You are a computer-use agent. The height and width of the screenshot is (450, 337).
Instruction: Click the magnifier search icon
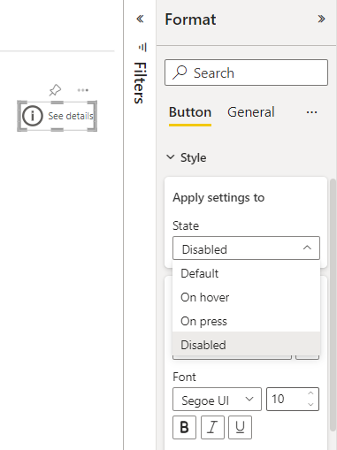pos(180,72)
